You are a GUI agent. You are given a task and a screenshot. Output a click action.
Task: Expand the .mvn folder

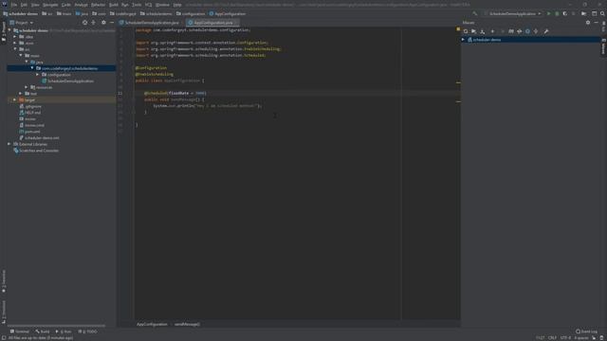point(15,43)
